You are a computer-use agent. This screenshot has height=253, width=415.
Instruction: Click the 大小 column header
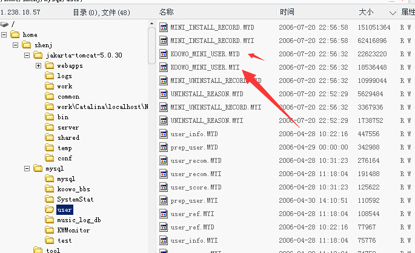tap(366, 12)
